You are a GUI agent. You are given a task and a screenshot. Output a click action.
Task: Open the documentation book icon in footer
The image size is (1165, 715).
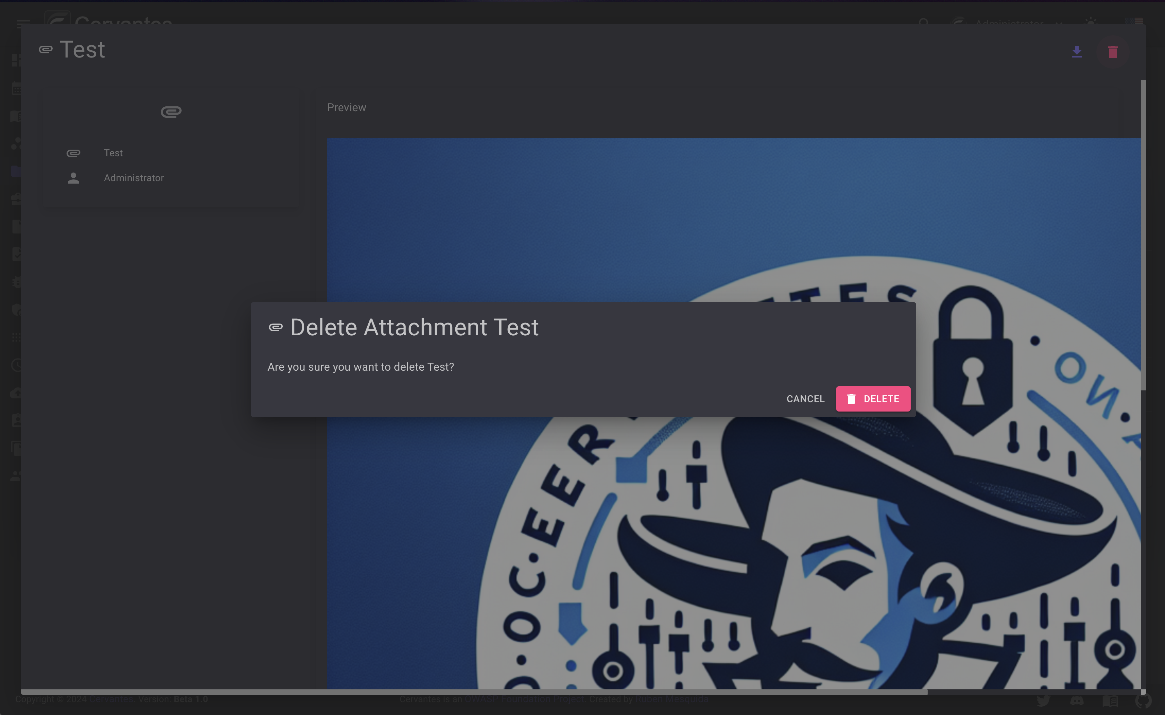click(x=1110, y=700)
